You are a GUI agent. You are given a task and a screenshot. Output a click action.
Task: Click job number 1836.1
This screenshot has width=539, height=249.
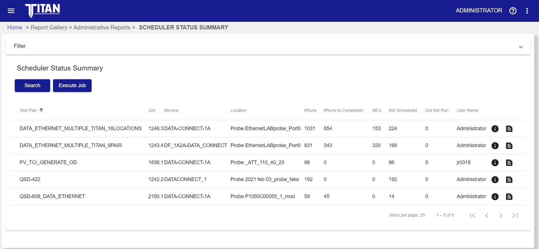(x=156, y=162)
